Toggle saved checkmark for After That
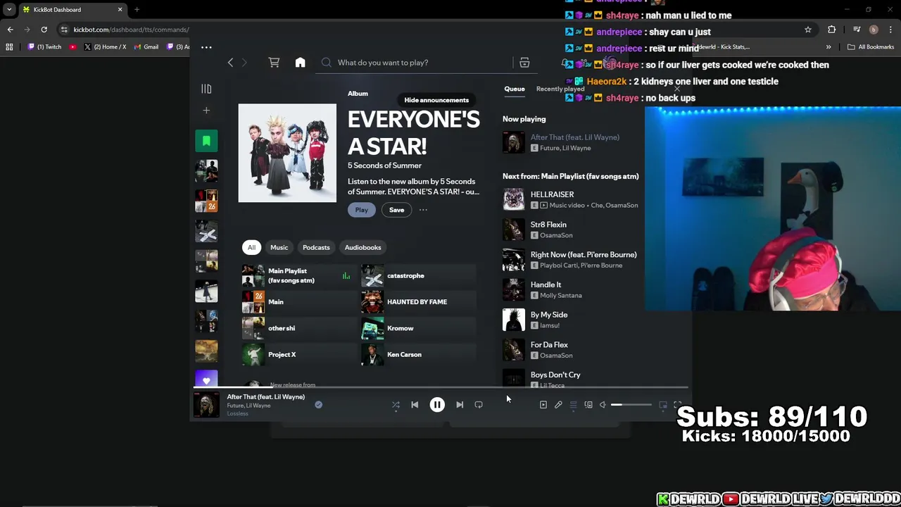901x507 pixels. (x=318, y=405)
